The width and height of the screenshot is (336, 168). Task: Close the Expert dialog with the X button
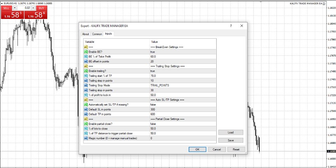(x=242, y=26)
